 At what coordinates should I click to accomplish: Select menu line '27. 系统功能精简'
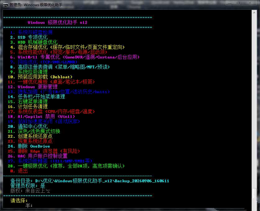(50, 161)
